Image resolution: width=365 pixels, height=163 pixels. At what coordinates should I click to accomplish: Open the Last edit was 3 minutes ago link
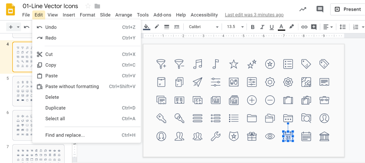click(x=254, y=15)
